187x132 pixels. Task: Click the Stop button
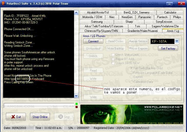[x=64, y=117]
